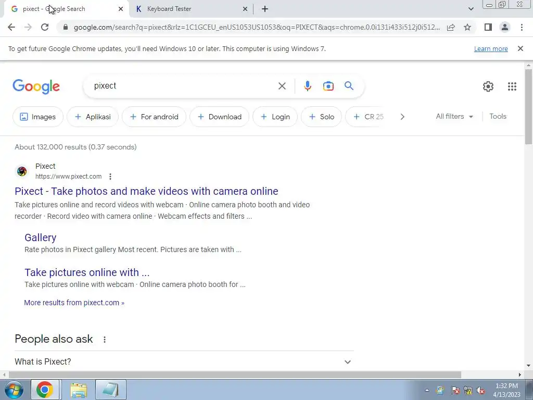Click the network tray icon
The width and height of the screenshot is (533, 400).
pos(468,390)
